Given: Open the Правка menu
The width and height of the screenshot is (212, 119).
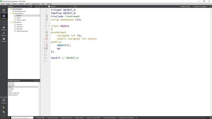Looking at the screenshot, I should tap(8, 4).
